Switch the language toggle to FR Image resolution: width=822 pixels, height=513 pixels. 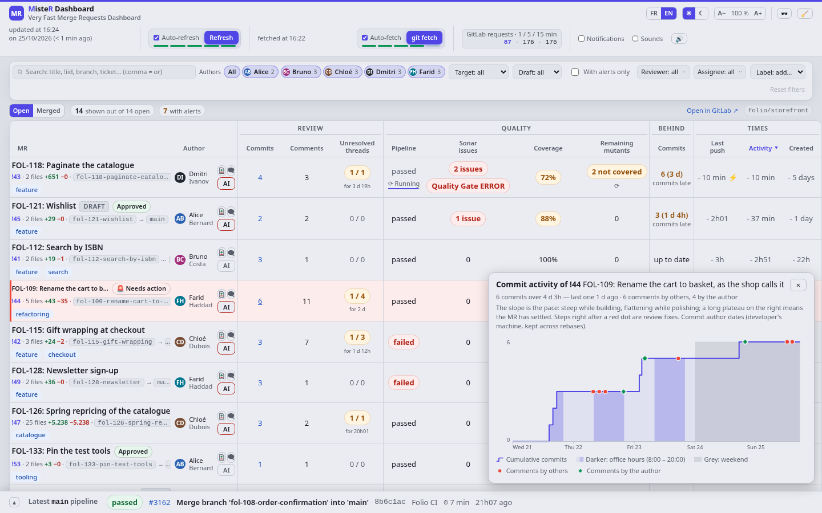point(654,13)
